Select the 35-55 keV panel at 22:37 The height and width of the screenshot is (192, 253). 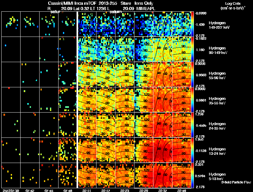point(163,100)
